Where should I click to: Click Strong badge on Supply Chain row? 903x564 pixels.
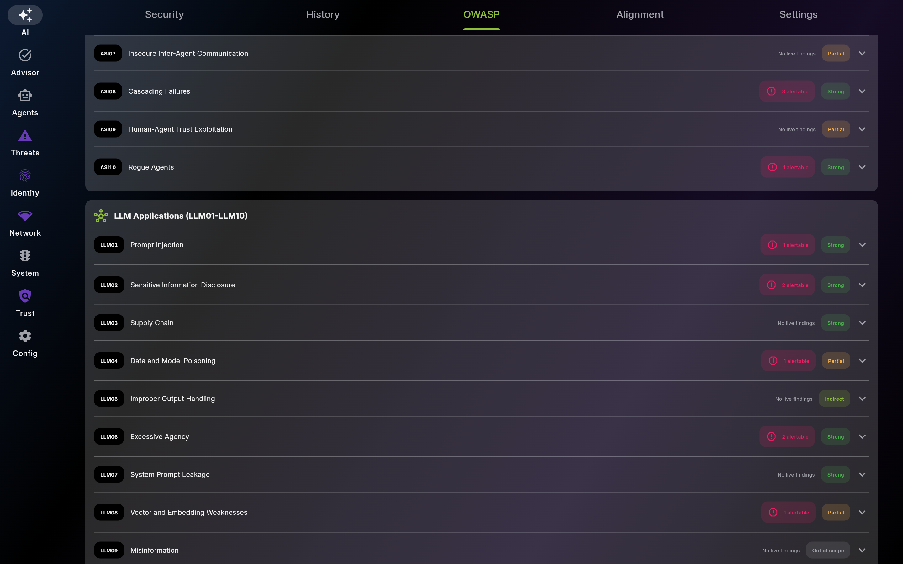click(x=836, y=323)
